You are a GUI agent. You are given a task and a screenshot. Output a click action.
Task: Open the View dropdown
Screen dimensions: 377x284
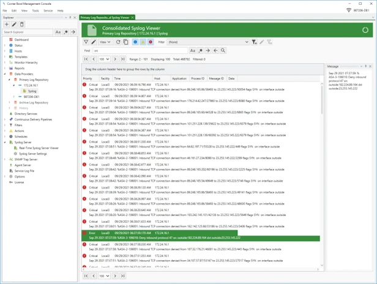pos(105,42)
